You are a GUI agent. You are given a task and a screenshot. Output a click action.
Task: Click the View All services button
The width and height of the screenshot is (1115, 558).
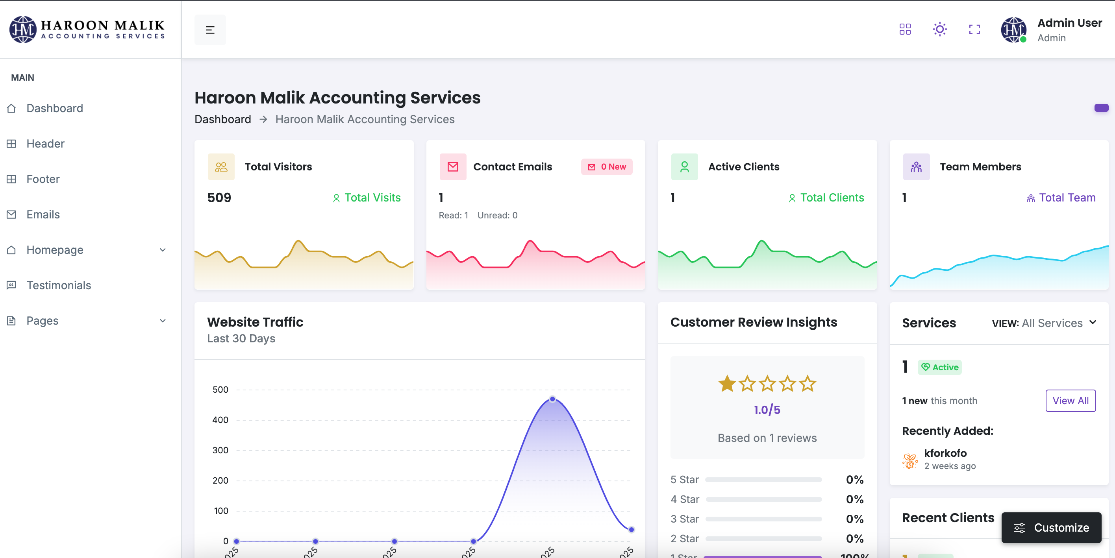[1070, 401]
